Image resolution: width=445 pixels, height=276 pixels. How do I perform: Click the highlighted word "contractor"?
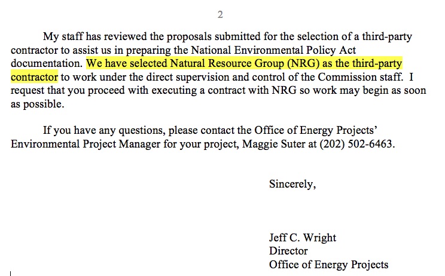(x=34, y=77)
